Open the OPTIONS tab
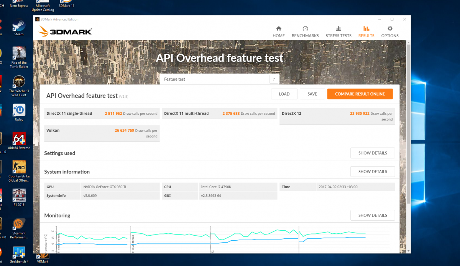 click(390, 32)
